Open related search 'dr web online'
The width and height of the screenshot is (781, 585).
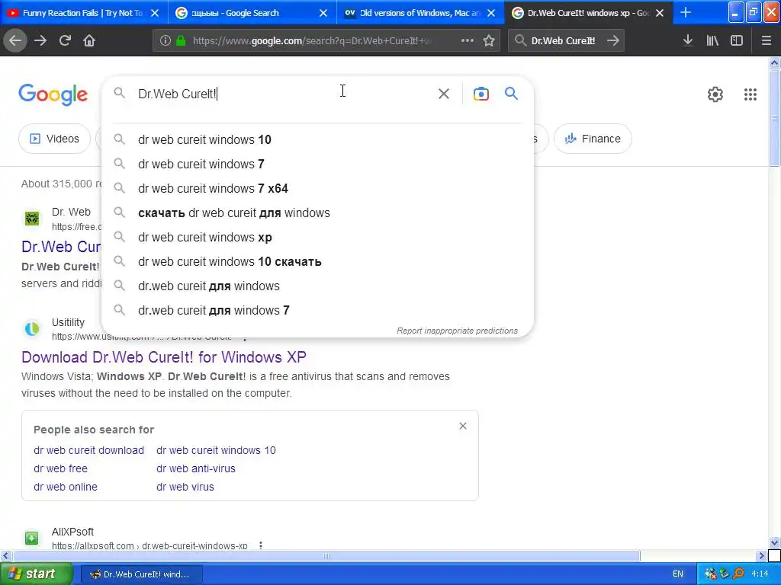66,487
